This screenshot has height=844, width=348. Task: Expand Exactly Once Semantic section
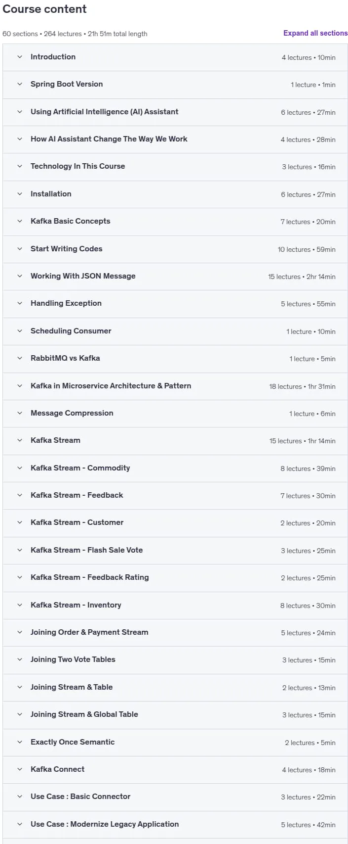[175, 742]
